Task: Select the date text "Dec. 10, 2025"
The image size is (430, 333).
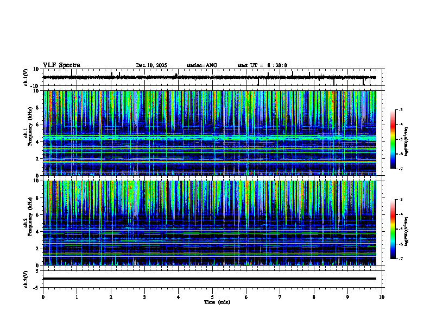Action: pyautogui.click(x=151, y=65)
